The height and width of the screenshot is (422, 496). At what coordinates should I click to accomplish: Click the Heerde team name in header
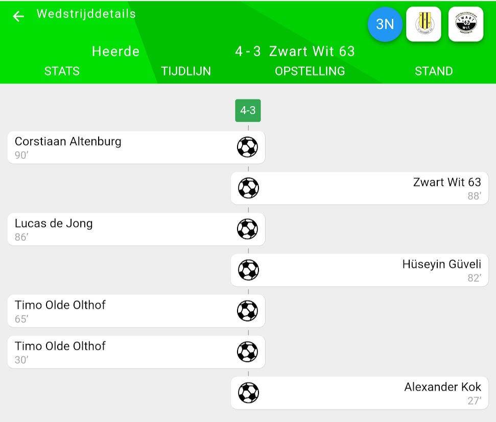coord(115,52)
